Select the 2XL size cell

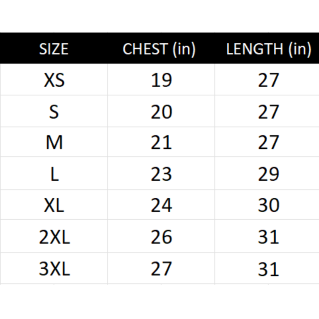pos(54,237)
